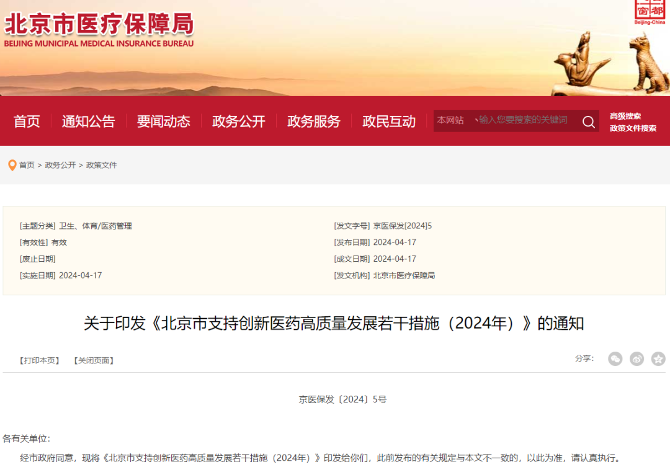Click 发文机构 value 北京市医疗保障局
670x467 pixels.
pos(404,275)
